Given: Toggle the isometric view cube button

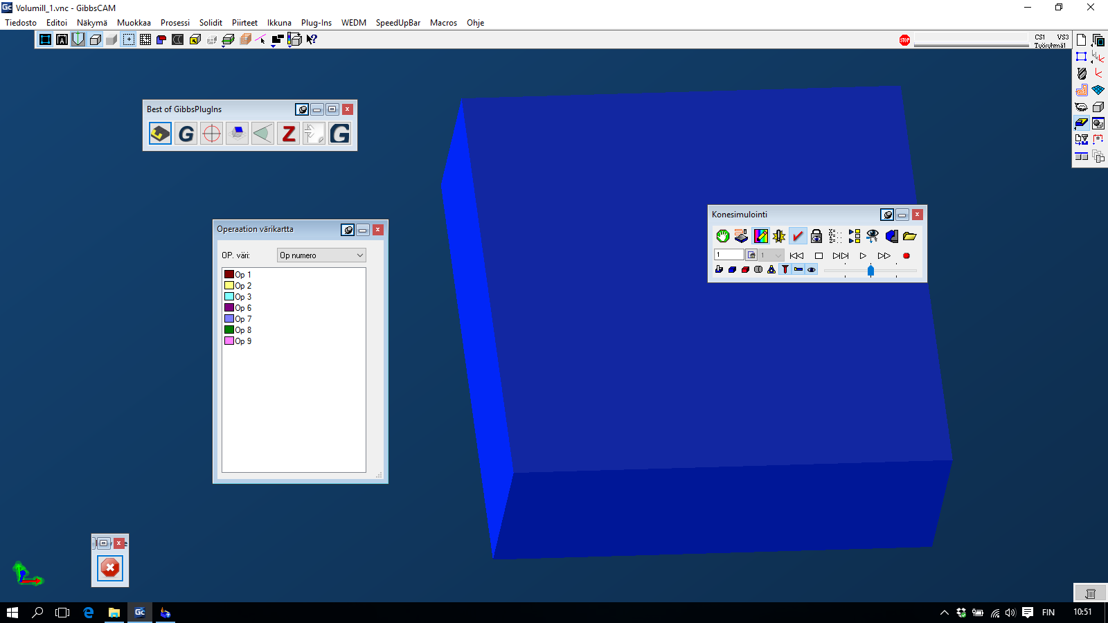Looking at the screenshot, I should click(95, 39).
